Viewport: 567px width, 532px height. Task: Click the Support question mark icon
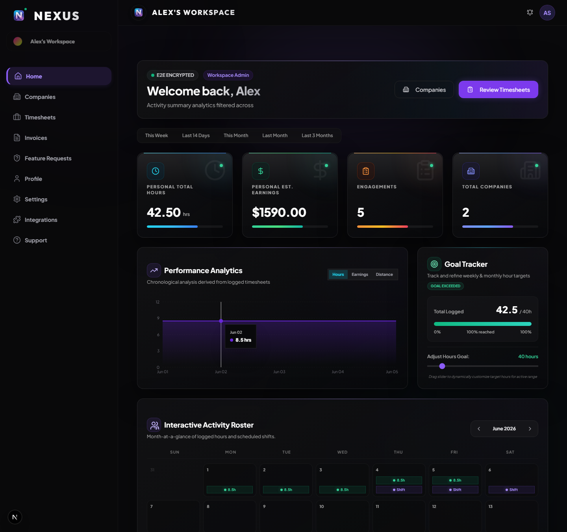click(17, 240)
